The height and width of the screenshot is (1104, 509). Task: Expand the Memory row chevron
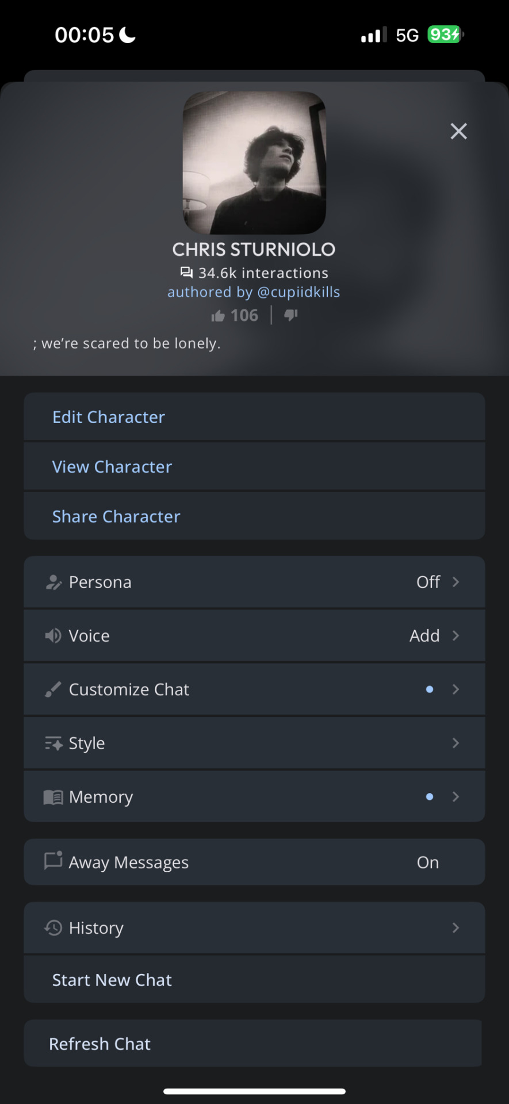click(x=456, y=796)
